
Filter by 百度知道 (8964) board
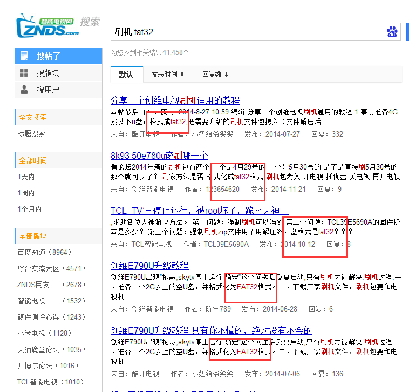[44, 252]
